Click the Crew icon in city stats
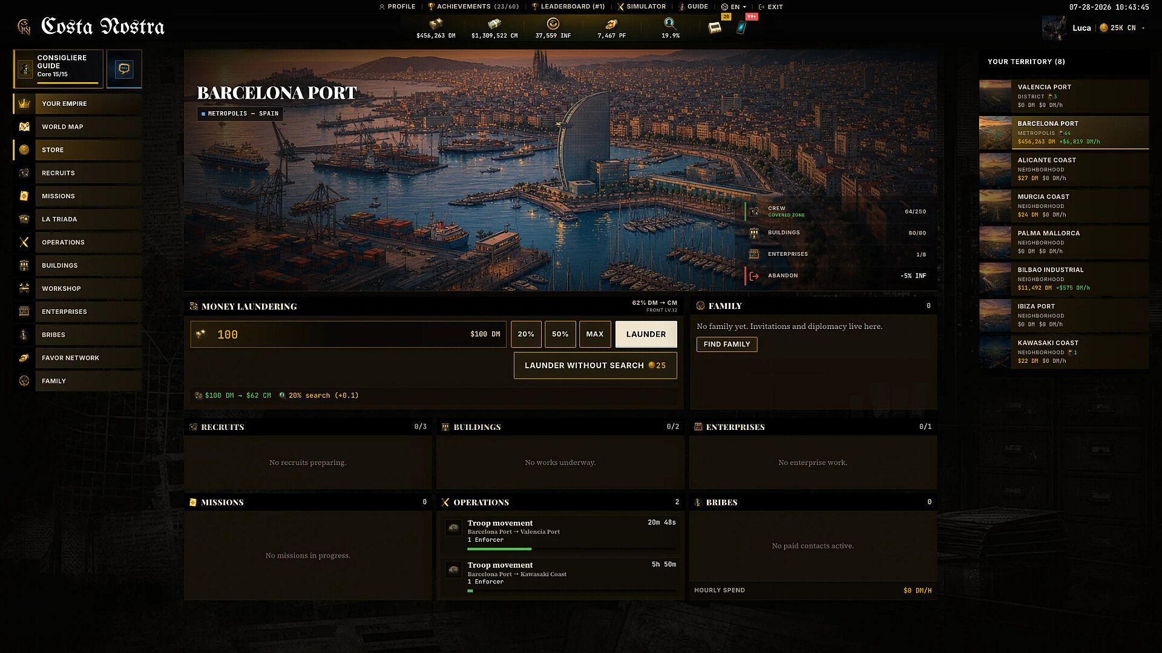 point(754,211)
